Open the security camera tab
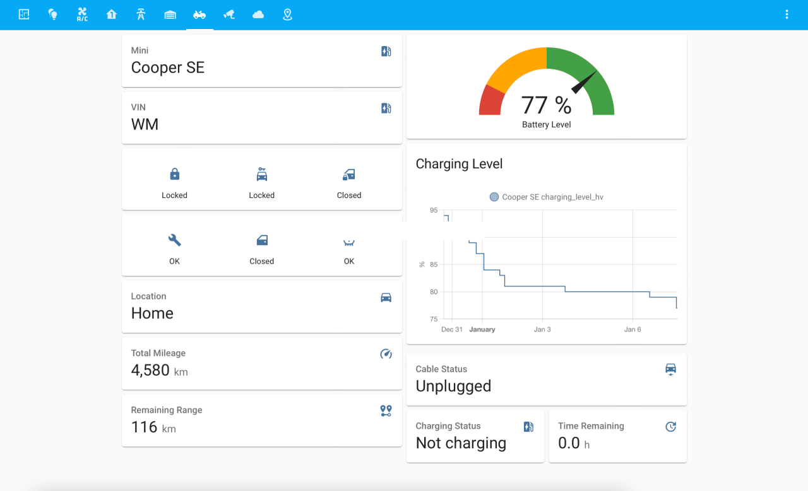 (x=229, y=14)
